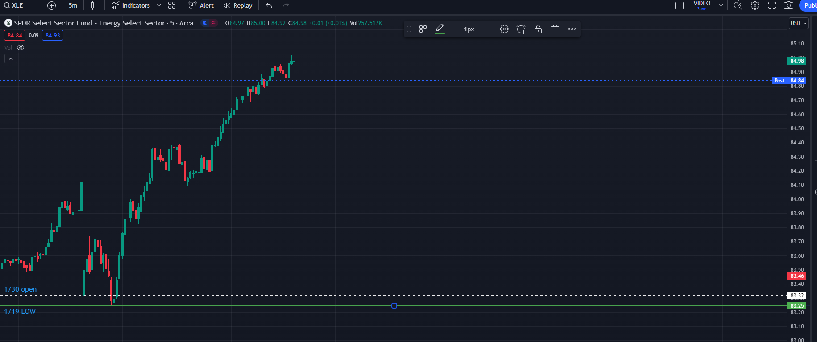Click the blue Publish button
817x342 pixels.
point(809,5)
